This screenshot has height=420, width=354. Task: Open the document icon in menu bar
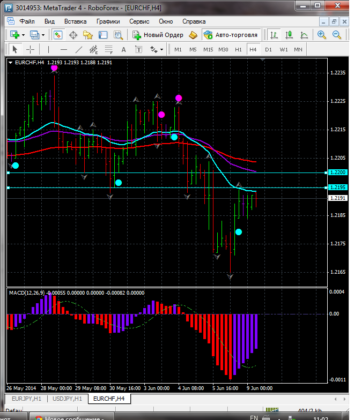11,21
